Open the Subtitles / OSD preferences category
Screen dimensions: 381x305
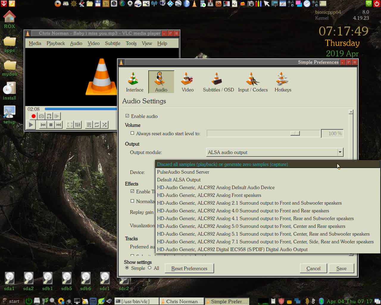(x=218, y=82)
